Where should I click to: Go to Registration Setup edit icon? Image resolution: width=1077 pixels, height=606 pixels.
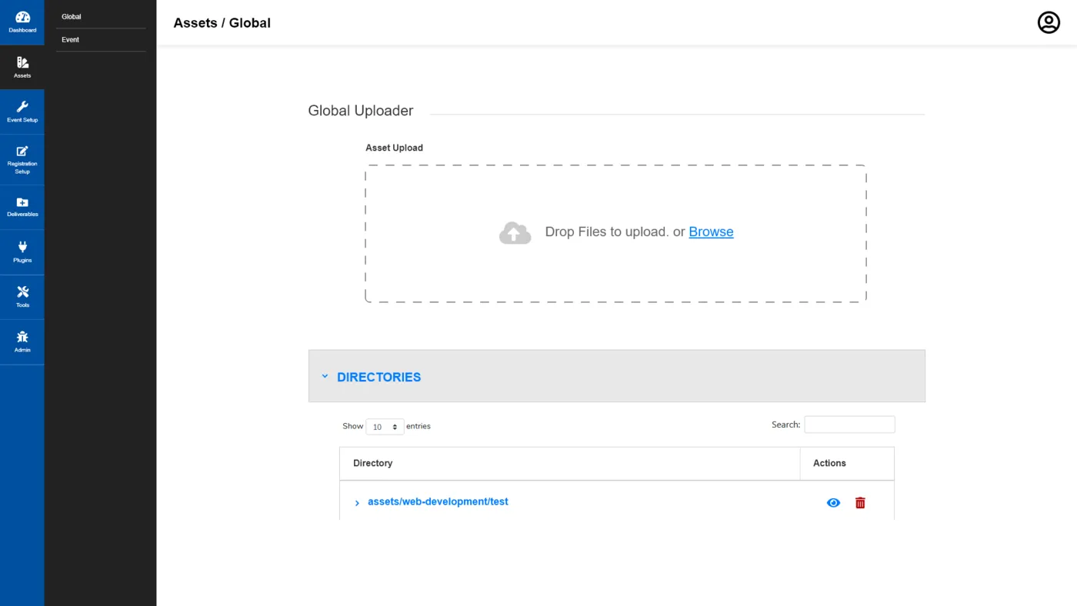[x=22, y=151]
